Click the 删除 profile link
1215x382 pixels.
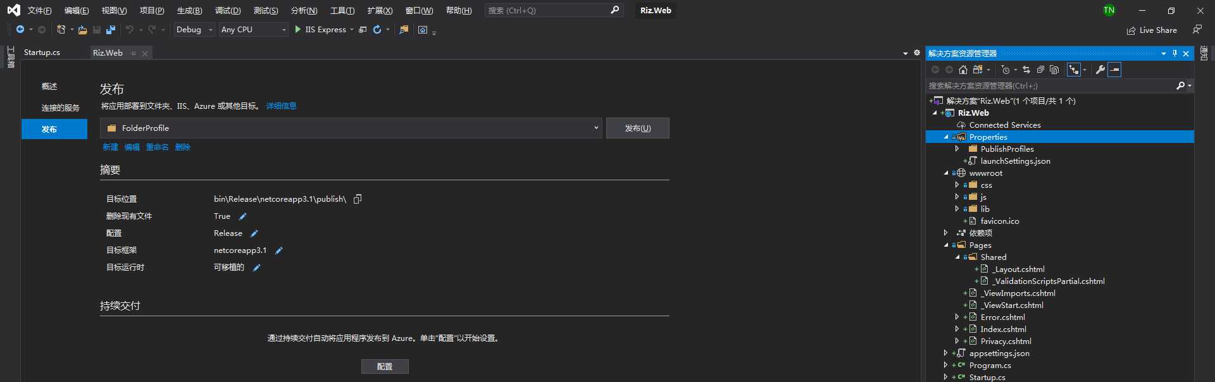point(182,147)
